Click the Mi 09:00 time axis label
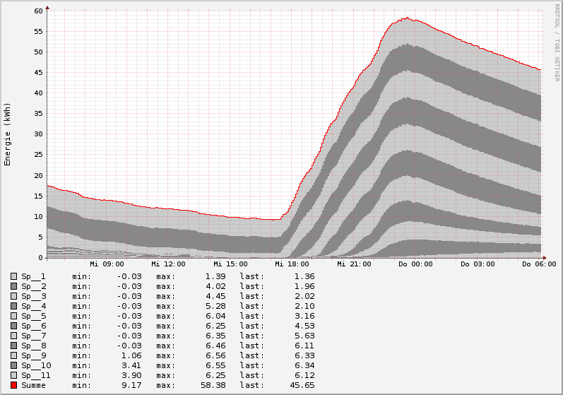Image resolution: width=563 pixels, height=395 pixels. 107,264
